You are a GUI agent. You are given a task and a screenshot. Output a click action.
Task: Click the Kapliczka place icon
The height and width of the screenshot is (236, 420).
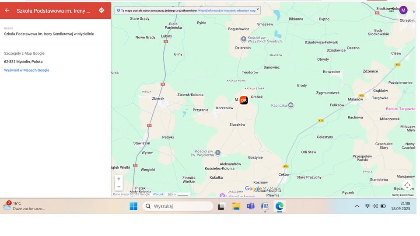click(x=291, y=105)
